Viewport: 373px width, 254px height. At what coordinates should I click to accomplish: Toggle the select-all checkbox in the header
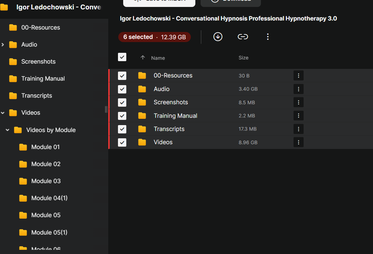(122, 57)
